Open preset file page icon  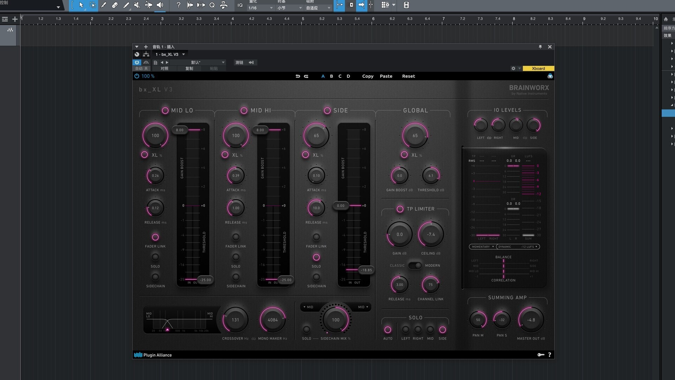coord(155,62)
